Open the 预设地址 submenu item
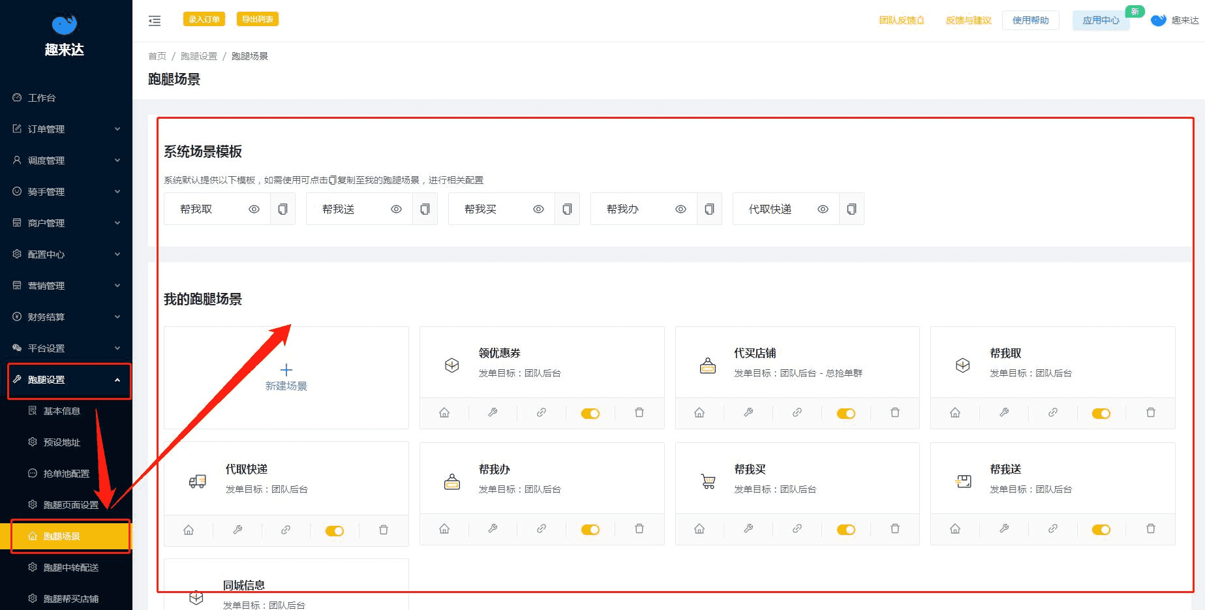 click(66, 442)
